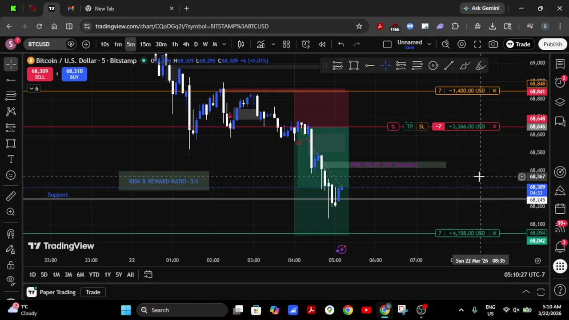The image size is (569, 320).
Task: Switch to 1m timeframe
Action: pos(118,44)
